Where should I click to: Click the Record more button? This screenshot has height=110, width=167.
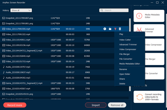point(15,105)
